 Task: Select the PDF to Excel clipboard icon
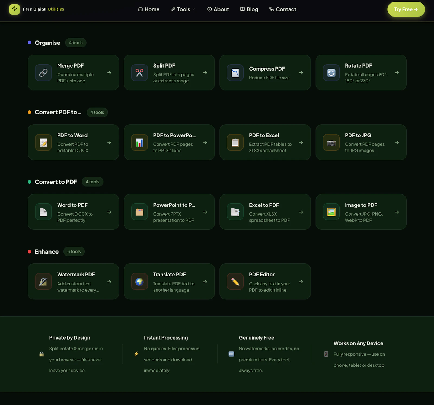pyautogui.click(x=235, y=142)
